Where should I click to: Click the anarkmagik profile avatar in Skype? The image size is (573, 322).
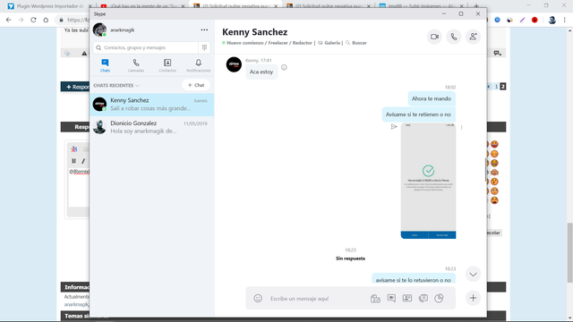pyautogui.click(x=99, y=30)
